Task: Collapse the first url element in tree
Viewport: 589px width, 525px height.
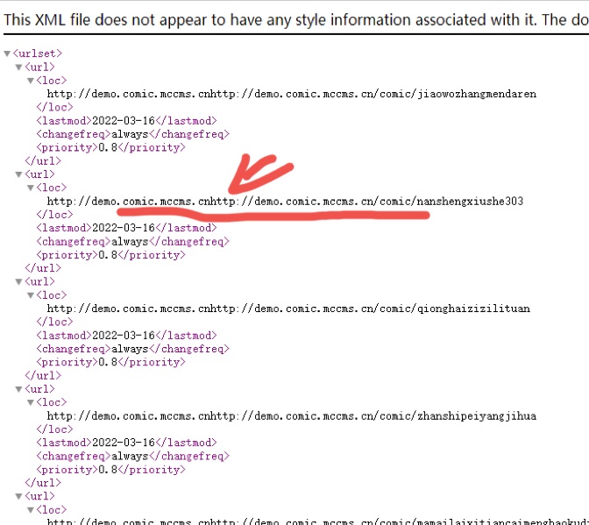Action: pos(19,67)
